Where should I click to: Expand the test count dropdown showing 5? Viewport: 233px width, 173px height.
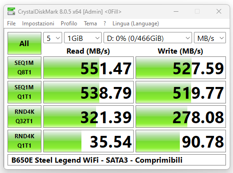(53, 38)
